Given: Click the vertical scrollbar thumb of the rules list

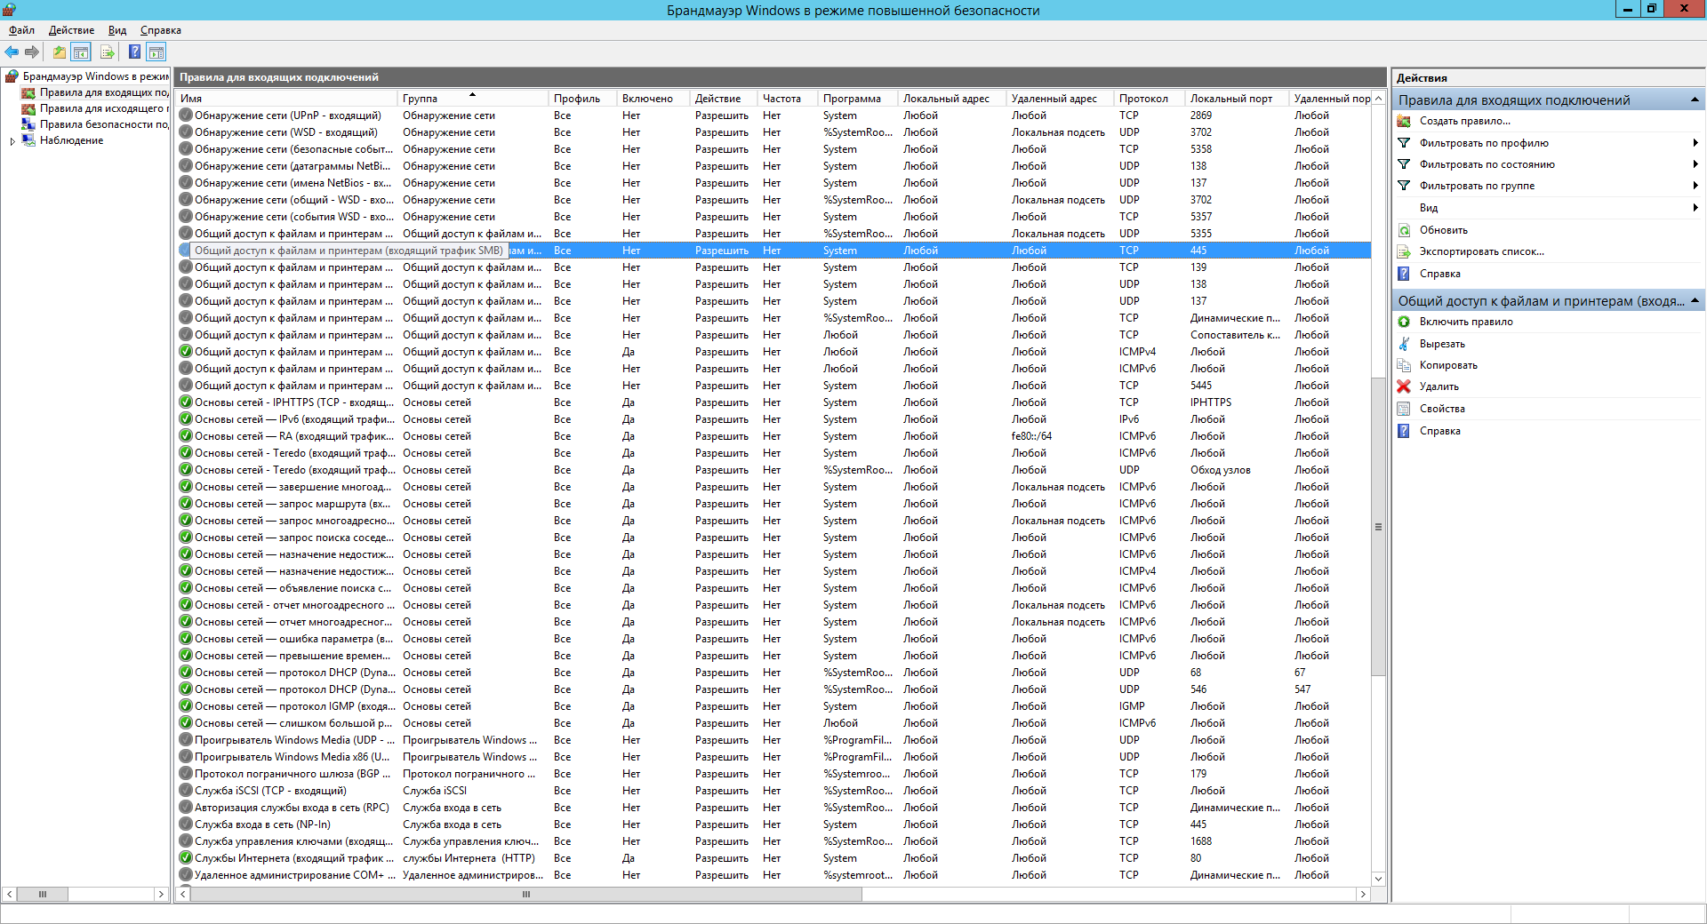Looking at the screenshot, I should (x=1378, y=527).
